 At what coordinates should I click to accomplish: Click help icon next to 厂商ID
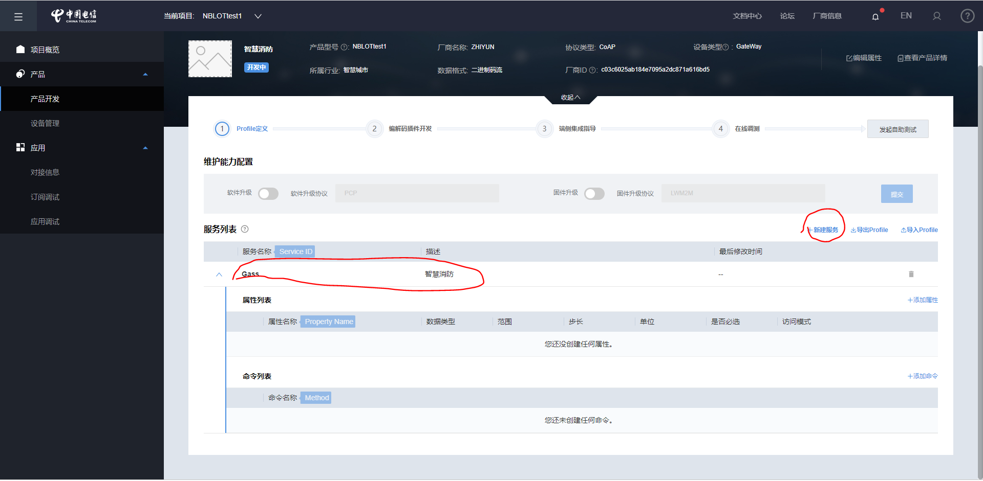592,70
